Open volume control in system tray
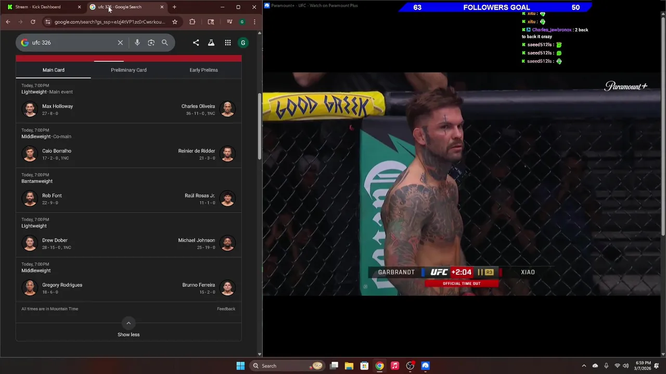Viewport: 666px width, 374px height. [625, 366]
